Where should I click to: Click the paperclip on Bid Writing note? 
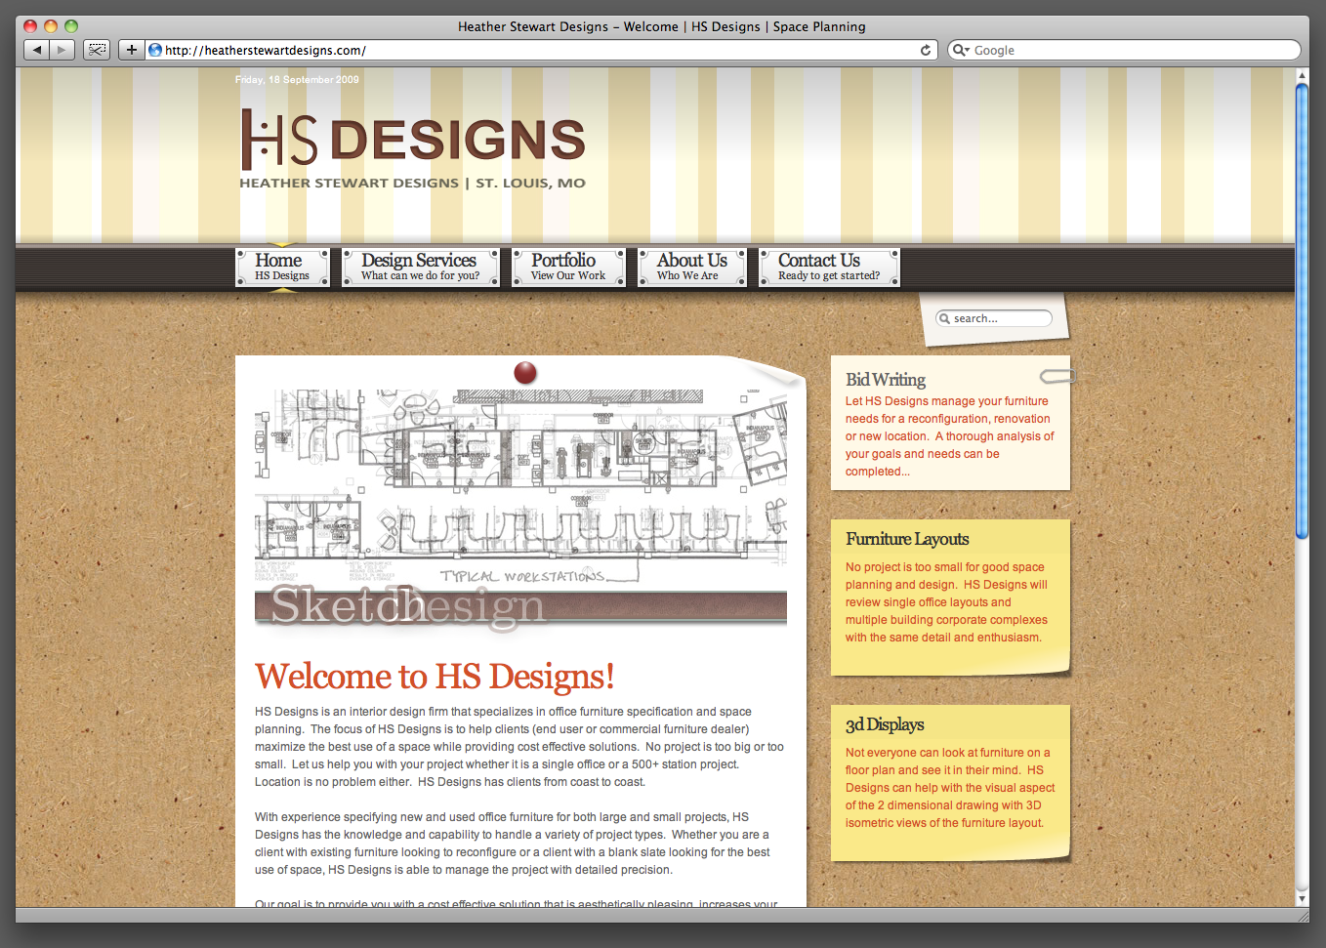(x=1057, y=376)
